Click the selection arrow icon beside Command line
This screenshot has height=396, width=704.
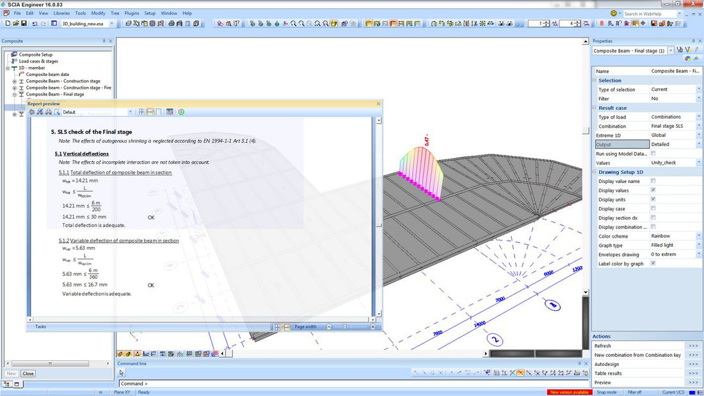121,373
